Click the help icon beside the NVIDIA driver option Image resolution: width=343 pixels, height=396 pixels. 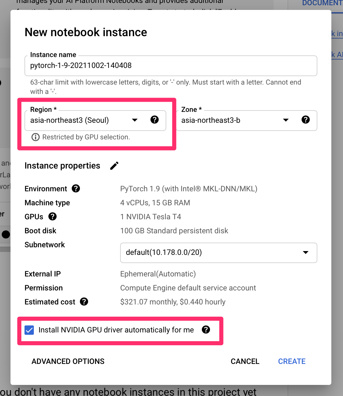click(206, 330)
